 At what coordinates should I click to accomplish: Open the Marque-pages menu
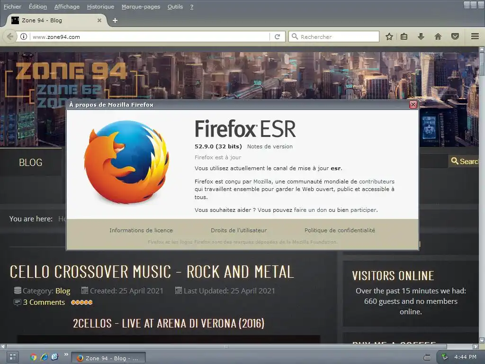pyautogui.click(x=141, y=7)
